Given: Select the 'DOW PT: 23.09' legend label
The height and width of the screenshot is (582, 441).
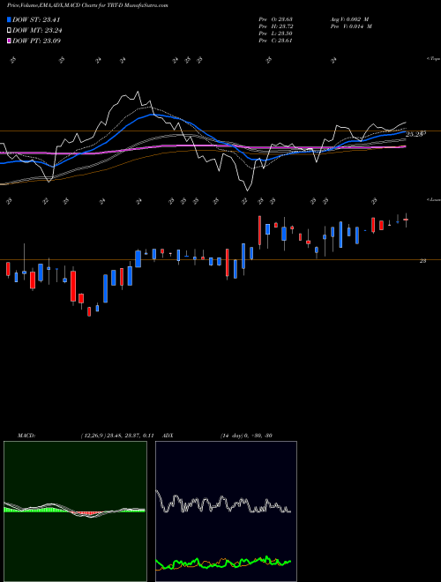Looking at the screenshot, I should point(36,41).
